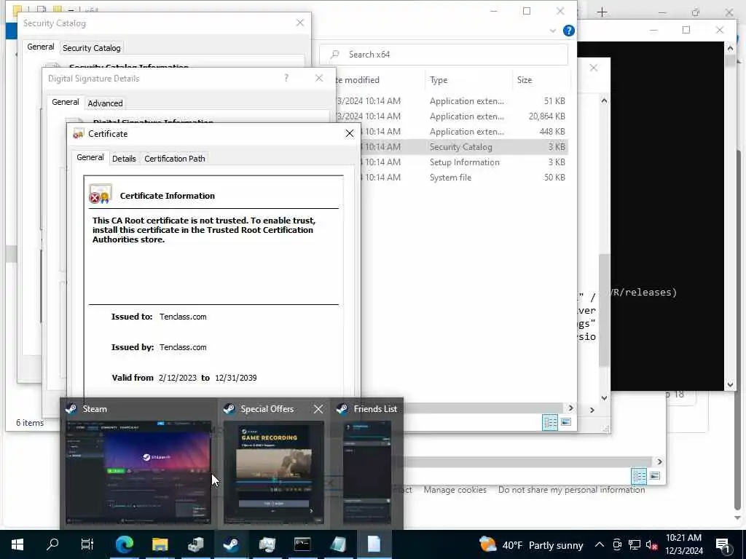
Task: Close the Special Offers preview thumbnail
Action: tap(318, 409)
